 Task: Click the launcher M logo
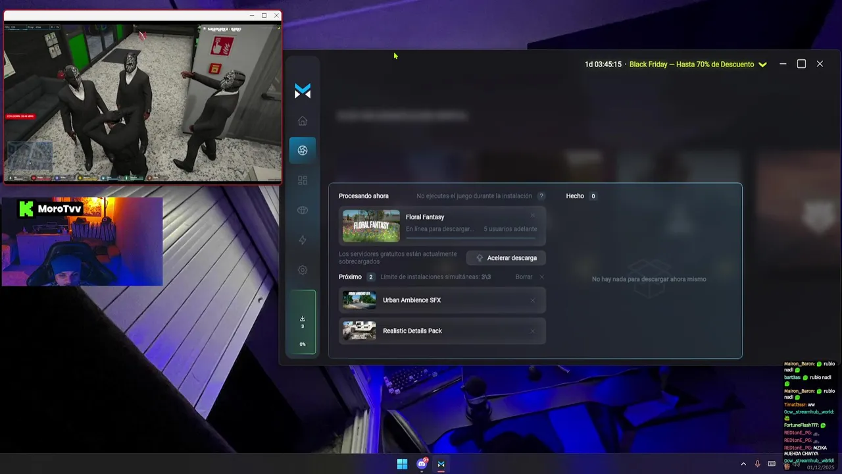tap(303, 92)
